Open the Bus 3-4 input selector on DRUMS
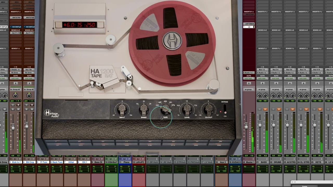This screenshot has width=333, height=187. click(x=276, y=70)
